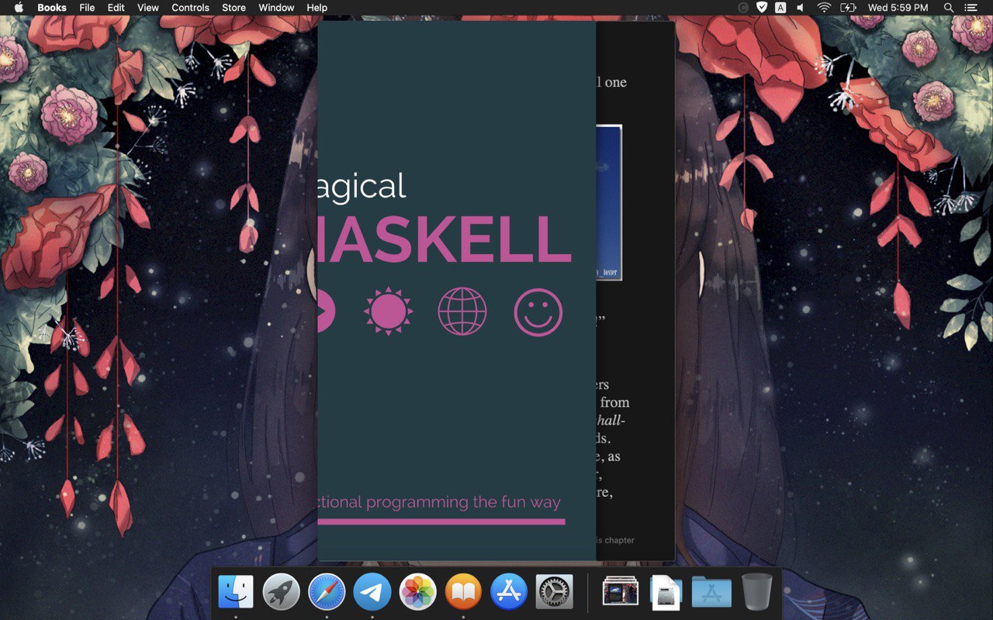993x620 pixels.
Task: Open the Apple menu
Action: [x=19, y=8]
